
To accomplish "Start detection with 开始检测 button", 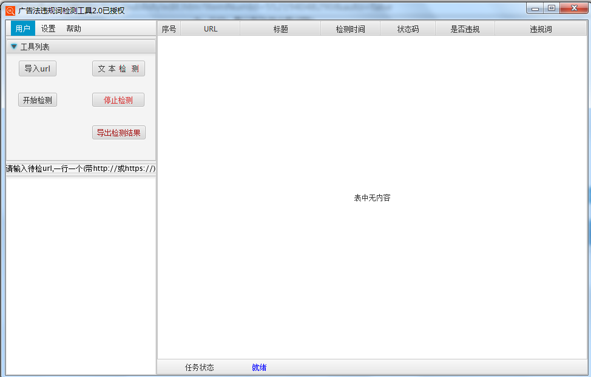I will [38, 100].
